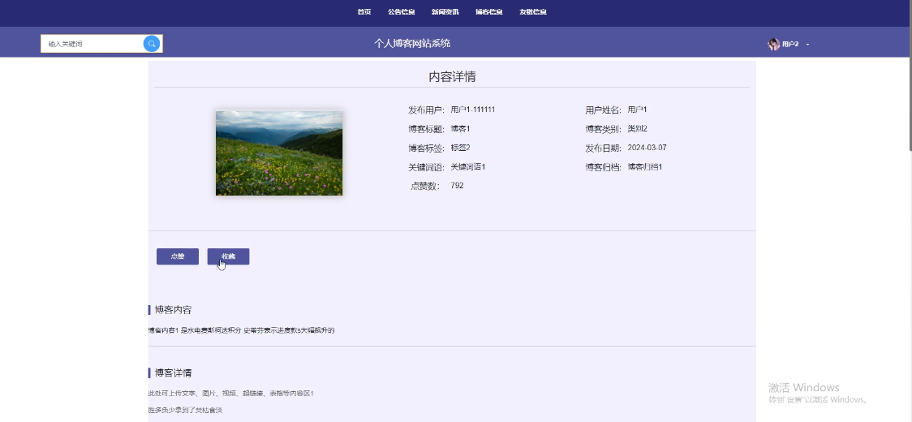Click the flower meadow blog image
This screenshot has height=422, width=912.
[x=279, y=153]
